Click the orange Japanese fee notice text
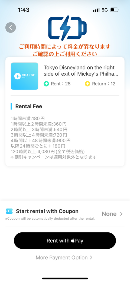Image resolution: width=130 pixels, height=282 pixels. 64,50
